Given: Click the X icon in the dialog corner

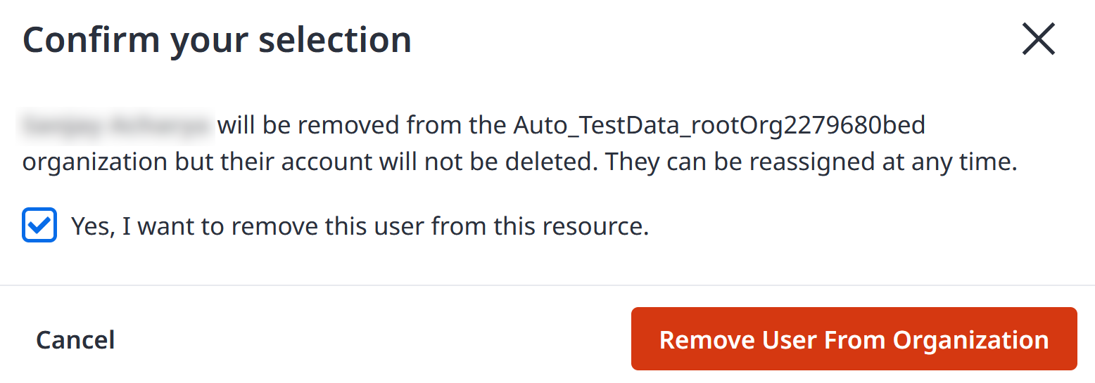Looking at the screenshot, I should [x=1039, y=39].
